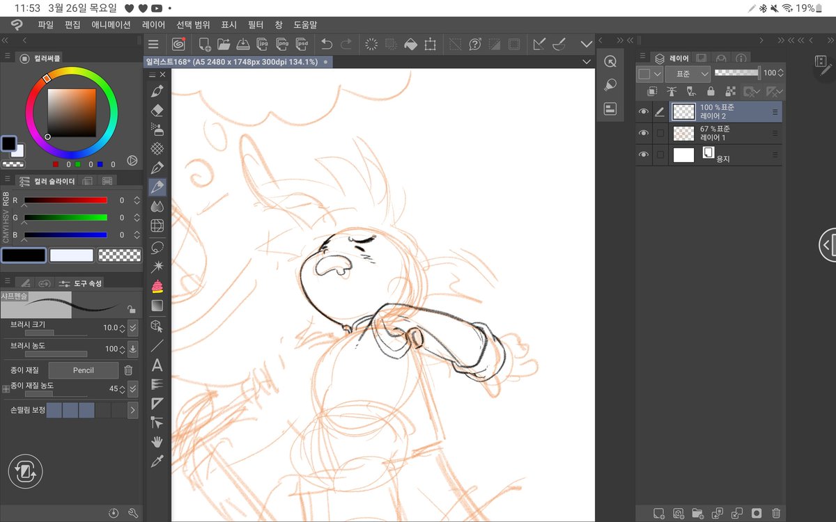Click the Scale/Rotate transform icon
836x522 pixels.
click(430, 44)
